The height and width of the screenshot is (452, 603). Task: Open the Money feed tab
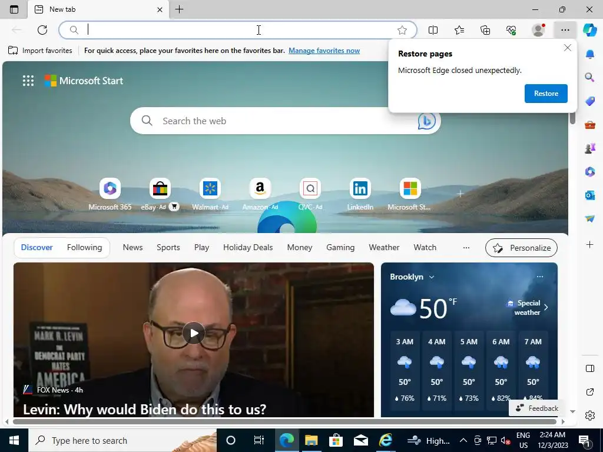tap(300, 248)
